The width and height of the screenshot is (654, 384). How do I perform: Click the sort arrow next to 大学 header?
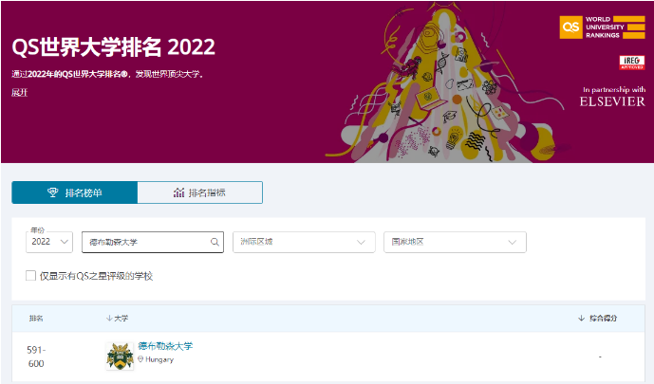(108, 319)
